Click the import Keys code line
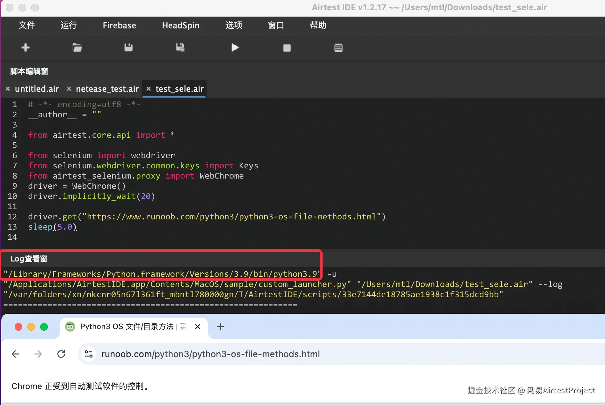Image resolution: width=605 pixels, height=405 pixels. 143,166
